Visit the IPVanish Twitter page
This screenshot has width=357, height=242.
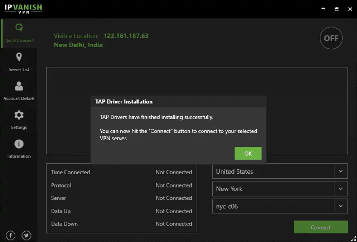26,235
